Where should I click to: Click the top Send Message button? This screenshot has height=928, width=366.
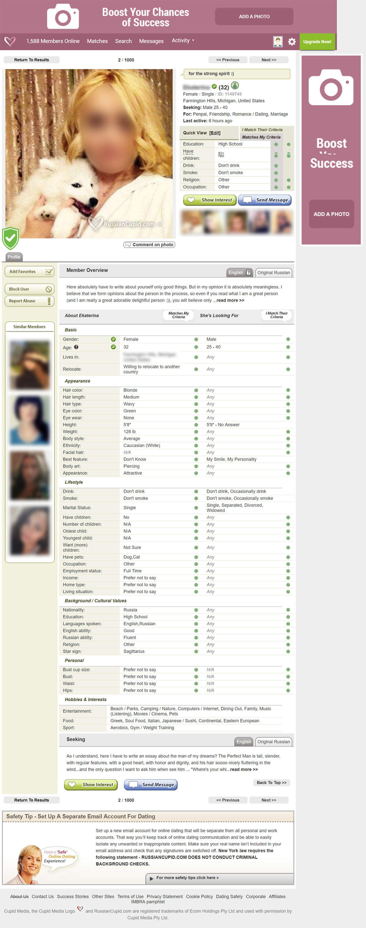(x=265, y=200)
